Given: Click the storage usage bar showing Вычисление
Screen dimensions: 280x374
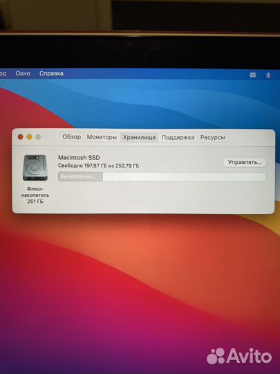Looking at the screenshot, I should pyautogui.click(x=162, y=177).
